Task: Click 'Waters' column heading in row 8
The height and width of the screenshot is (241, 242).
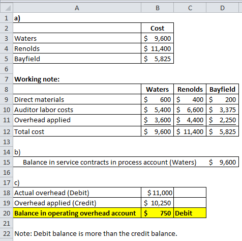Action: tap(157, 89)
